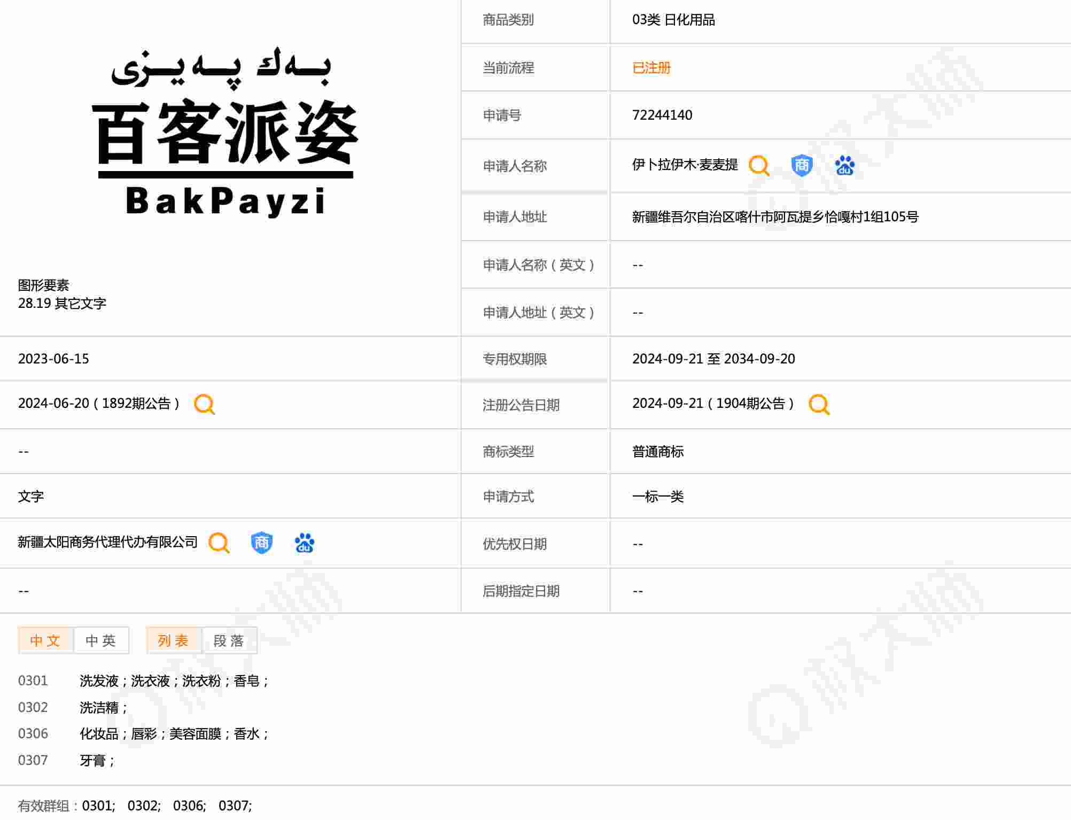
Task: Switch to the 中英 bilingual tab
Action: 101,640
